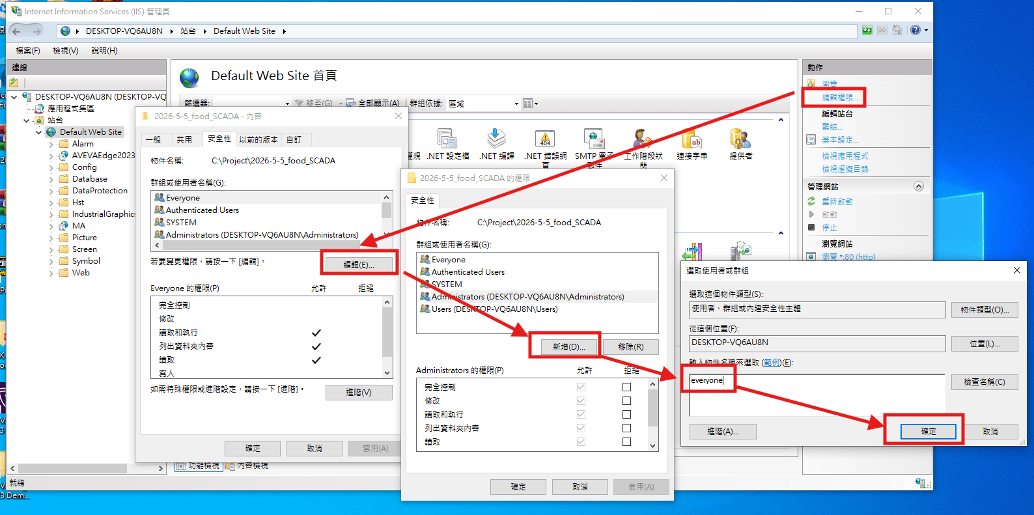
Task: Collapse the Default Web Site node
Action: (38, 132)
